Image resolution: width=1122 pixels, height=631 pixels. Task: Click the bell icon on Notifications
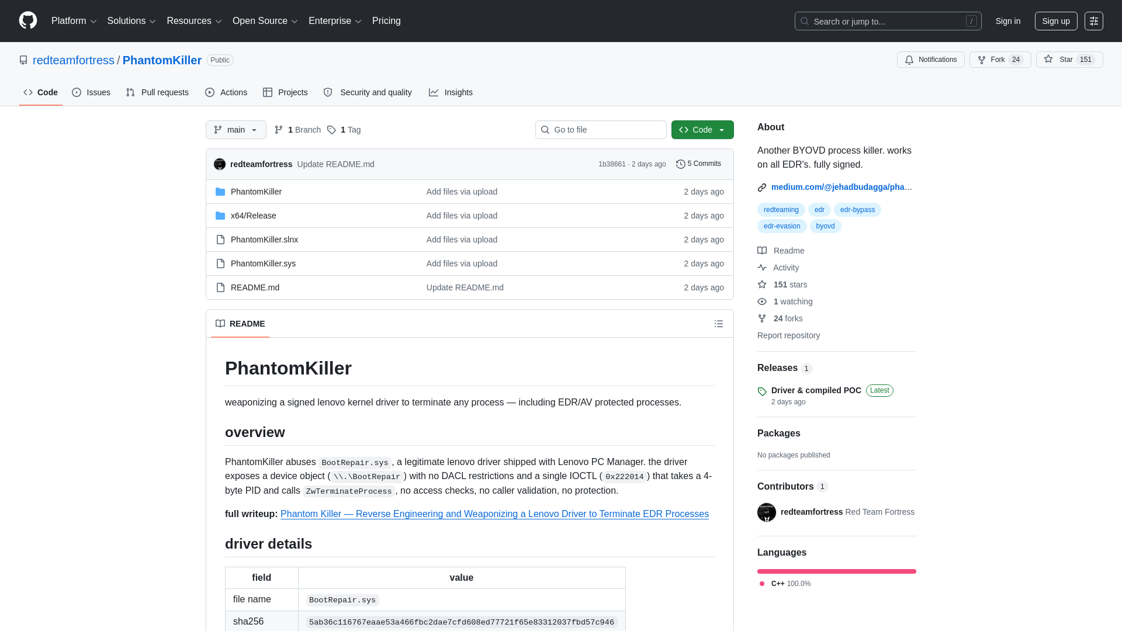[909, 60]
